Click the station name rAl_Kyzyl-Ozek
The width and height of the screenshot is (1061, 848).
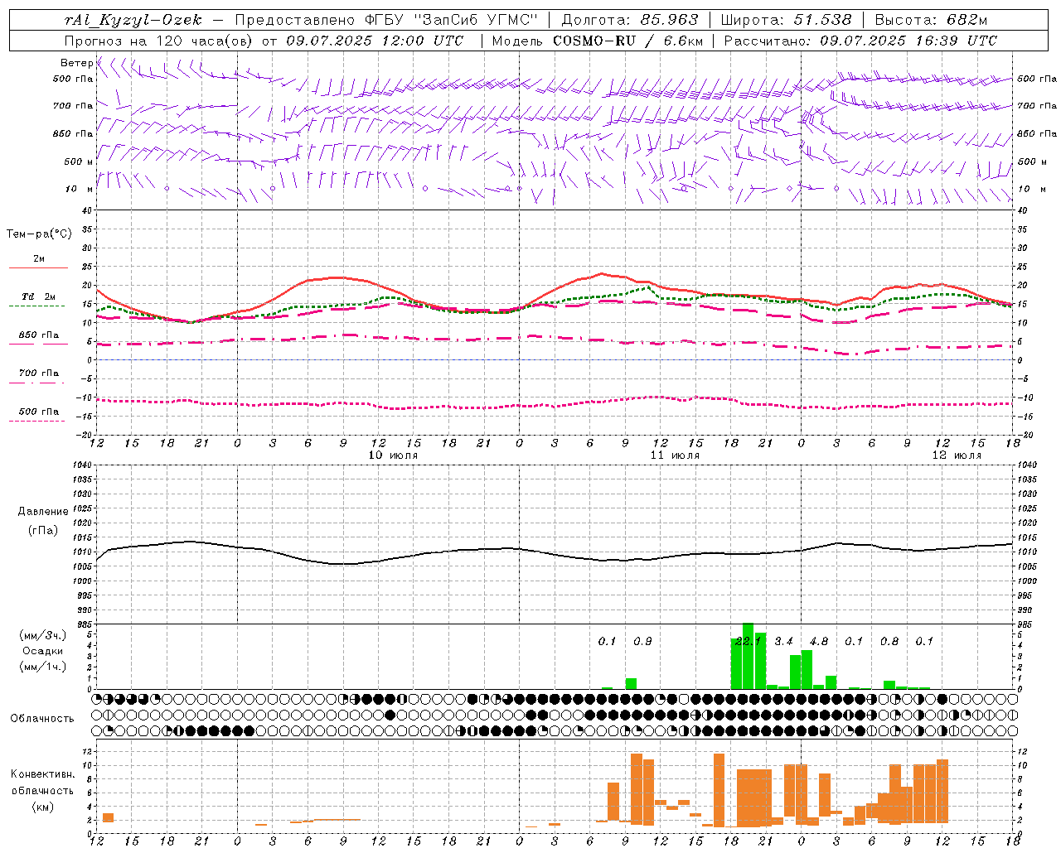(x=133, y=20)
